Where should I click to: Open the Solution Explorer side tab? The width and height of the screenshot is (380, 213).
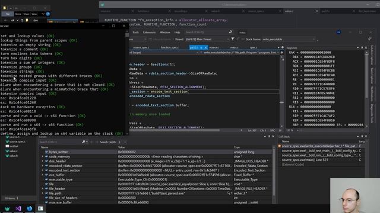(372, 55)
